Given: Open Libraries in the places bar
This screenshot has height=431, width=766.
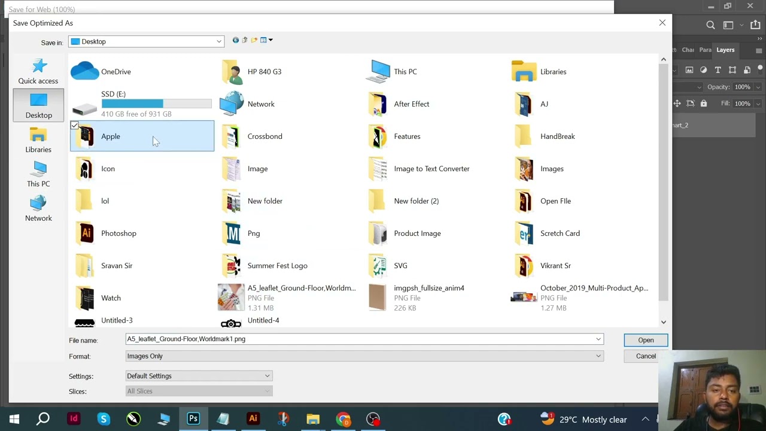Looking at the screenshot, I should [x=38, y=140].
